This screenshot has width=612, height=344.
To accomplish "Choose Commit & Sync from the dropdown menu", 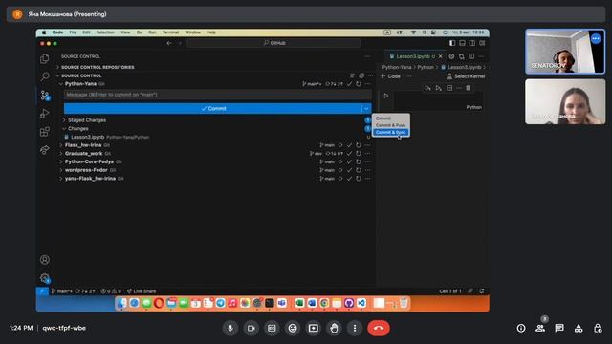I will pos(391,133).
